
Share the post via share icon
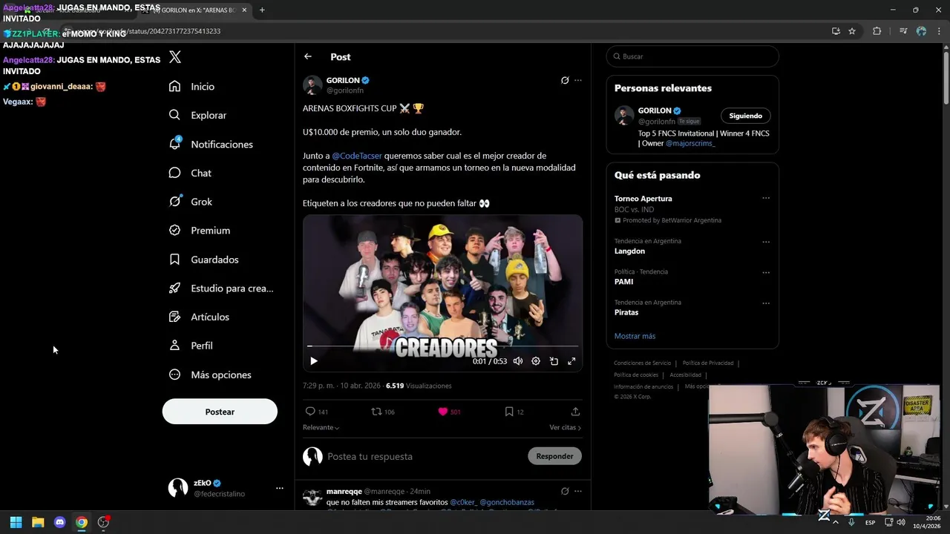pos(575,412)
